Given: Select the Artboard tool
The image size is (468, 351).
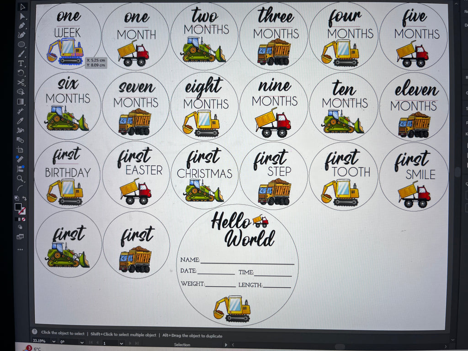Looking at the screenshot, I should [20, 149].
